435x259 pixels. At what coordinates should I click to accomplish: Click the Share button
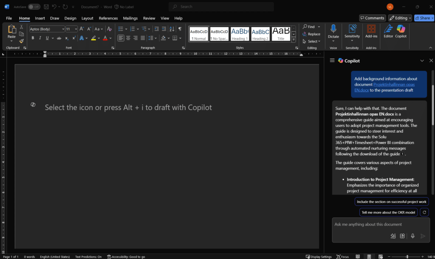pyautogui.click(x=424, y=18)
